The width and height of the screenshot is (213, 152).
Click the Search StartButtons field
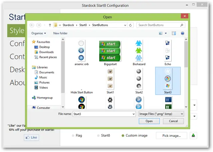pyautogui.click(x=161, y=25)
